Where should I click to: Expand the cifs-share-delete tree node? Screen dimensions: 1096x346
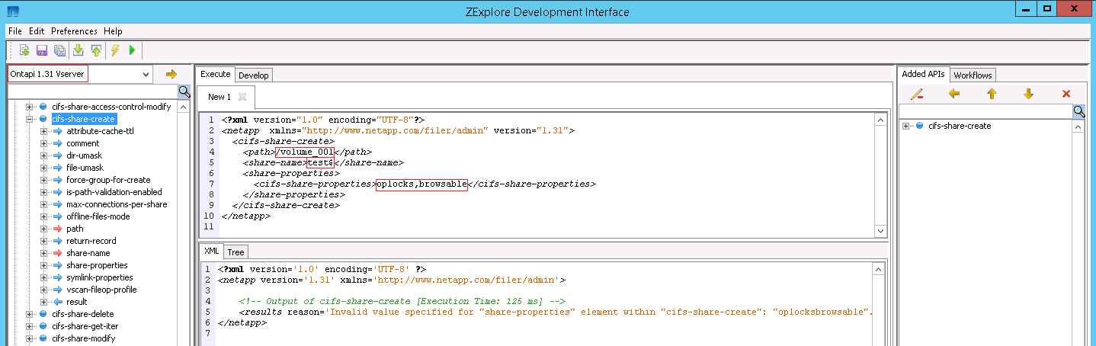click(30, 314)
